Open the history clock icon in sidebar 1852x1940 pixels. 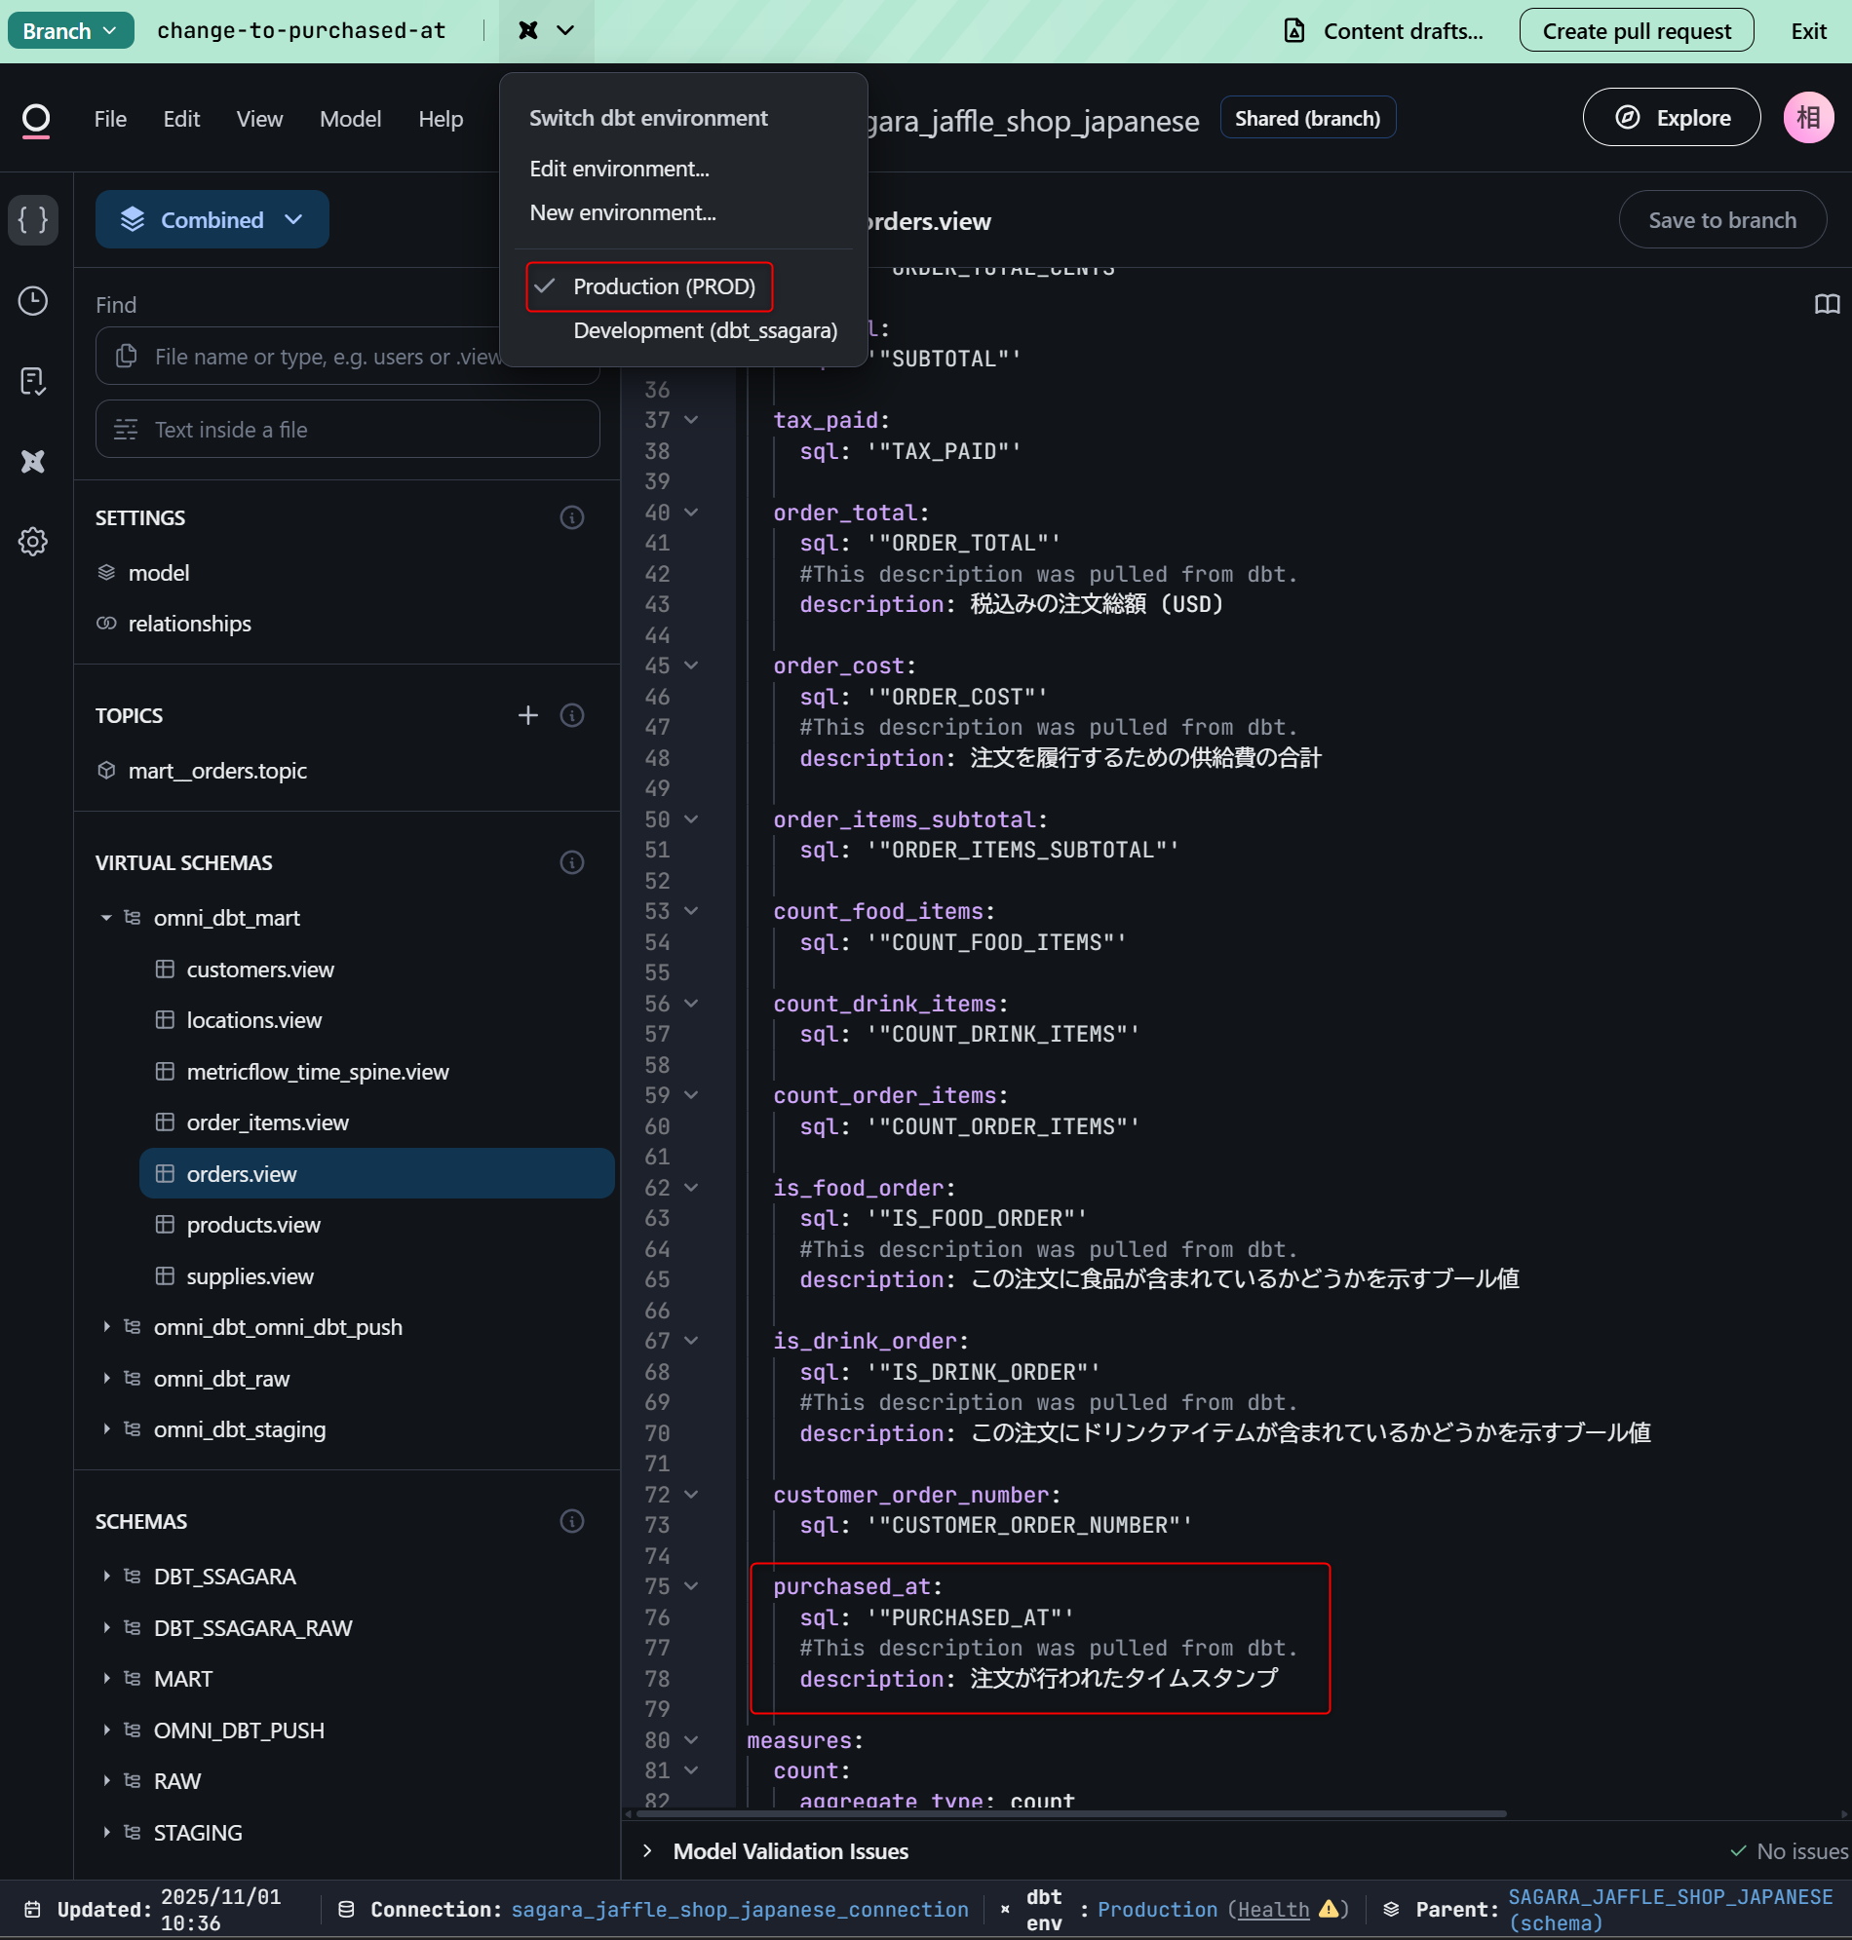[32, 301]
